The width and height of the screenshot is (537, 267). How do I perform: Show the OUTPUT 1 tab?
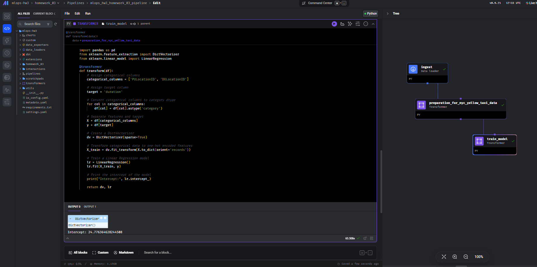[x=90, y=207]
